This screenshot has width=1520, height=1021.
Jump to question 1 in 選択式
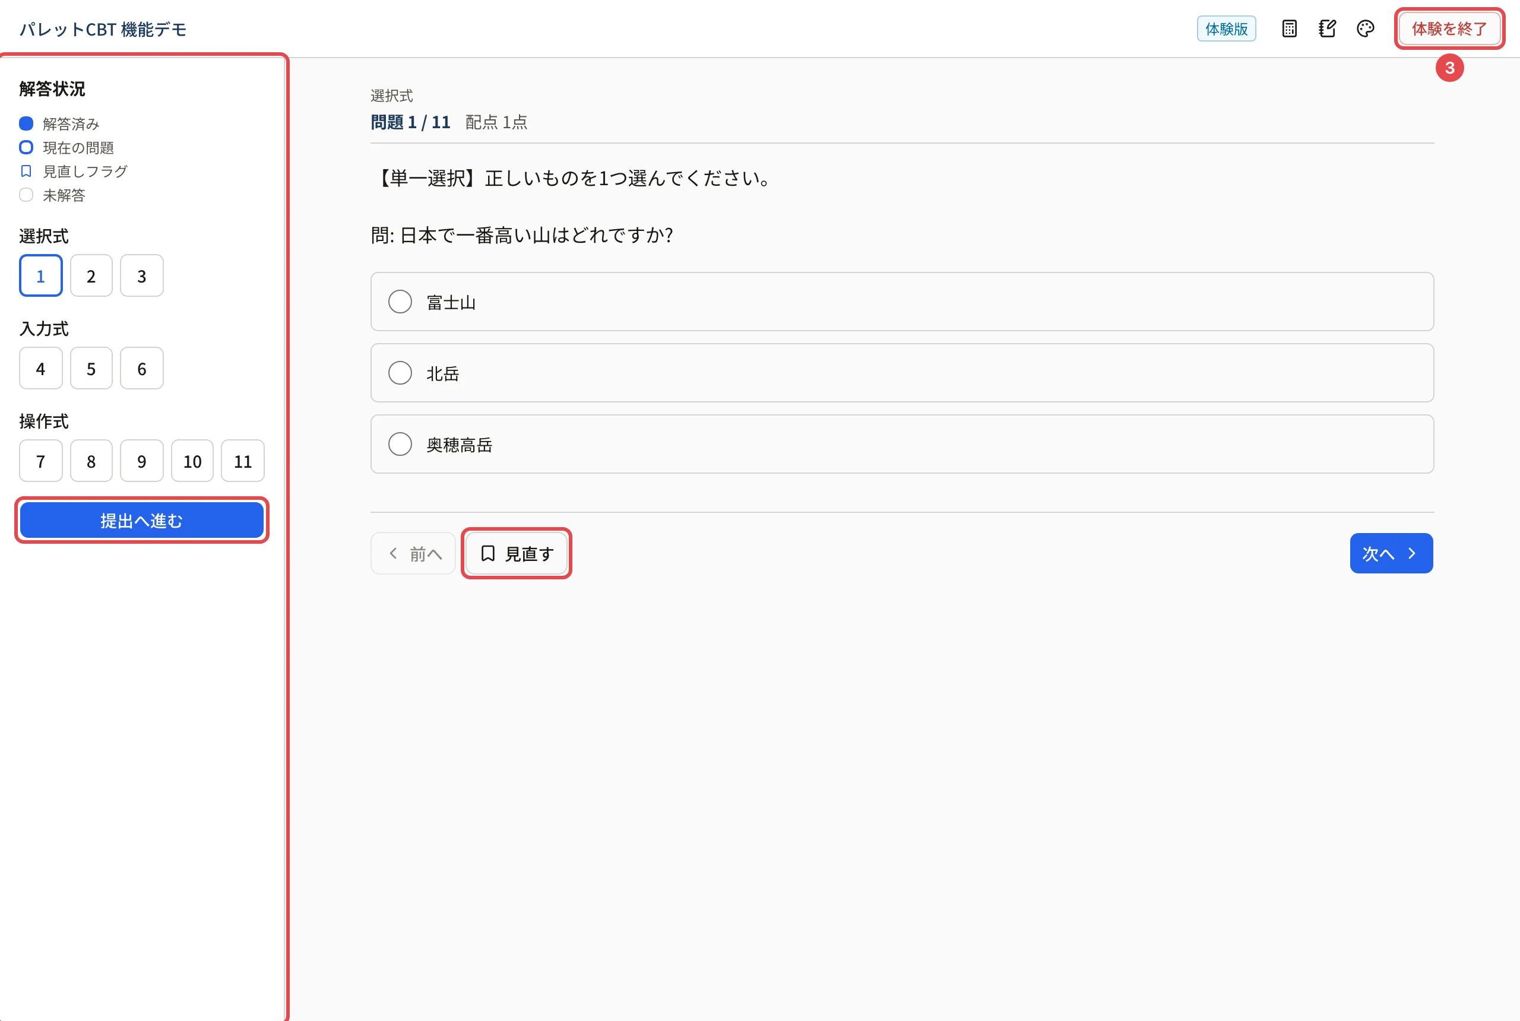pos(40,276)
